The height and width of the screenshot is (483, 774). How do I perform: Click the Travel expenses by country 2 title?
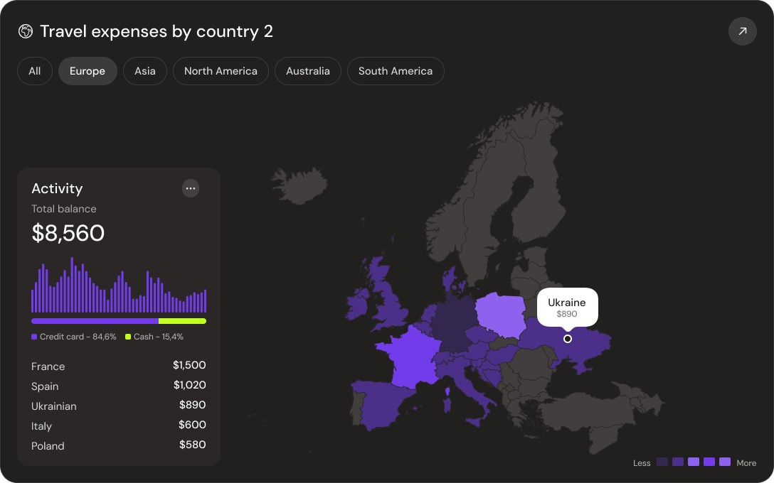point(157,31)
